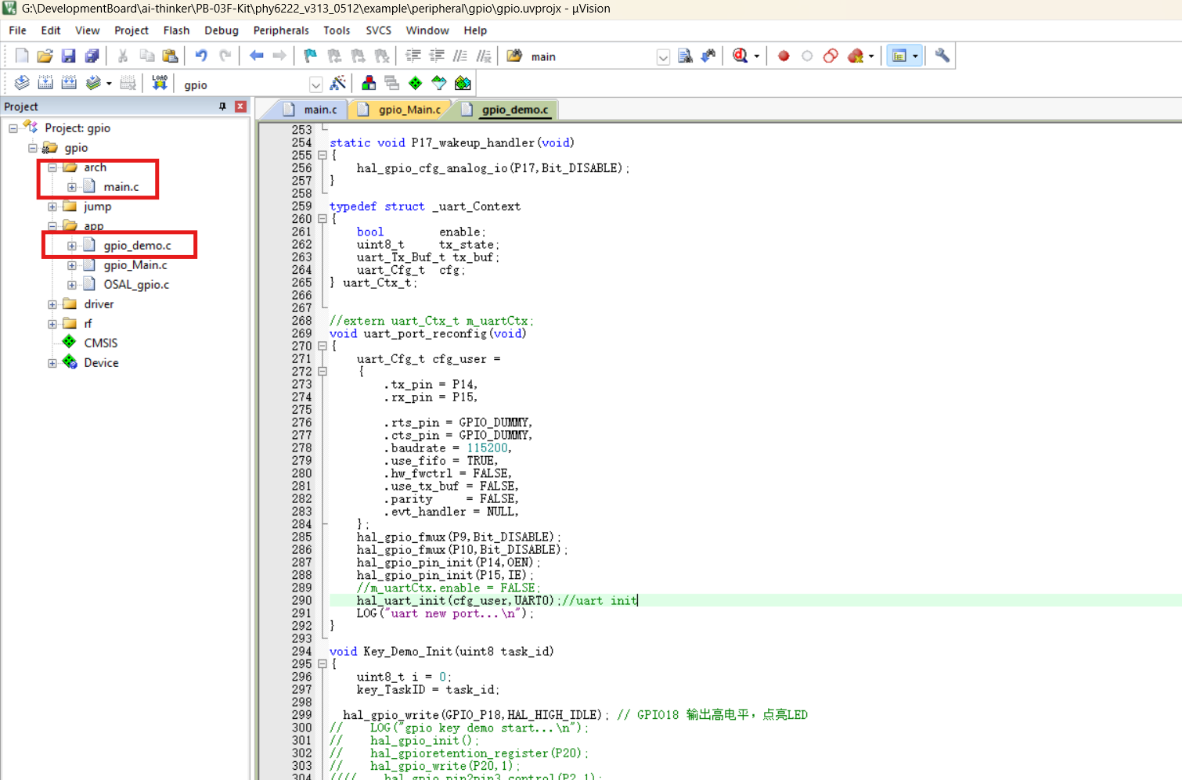Click Batch Build icon

[x=93, y=83]
